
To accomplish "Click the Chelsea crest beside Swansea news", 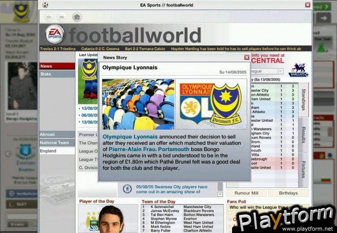I will 127,189.
